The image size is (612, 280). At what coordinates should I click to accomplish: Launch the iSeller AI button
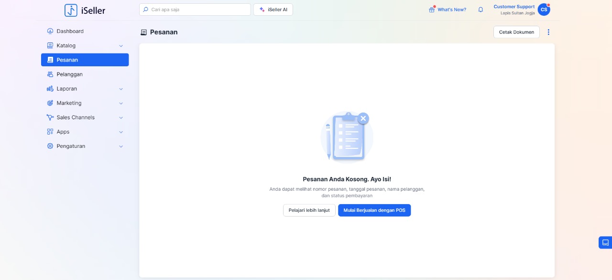coord(273,10)
